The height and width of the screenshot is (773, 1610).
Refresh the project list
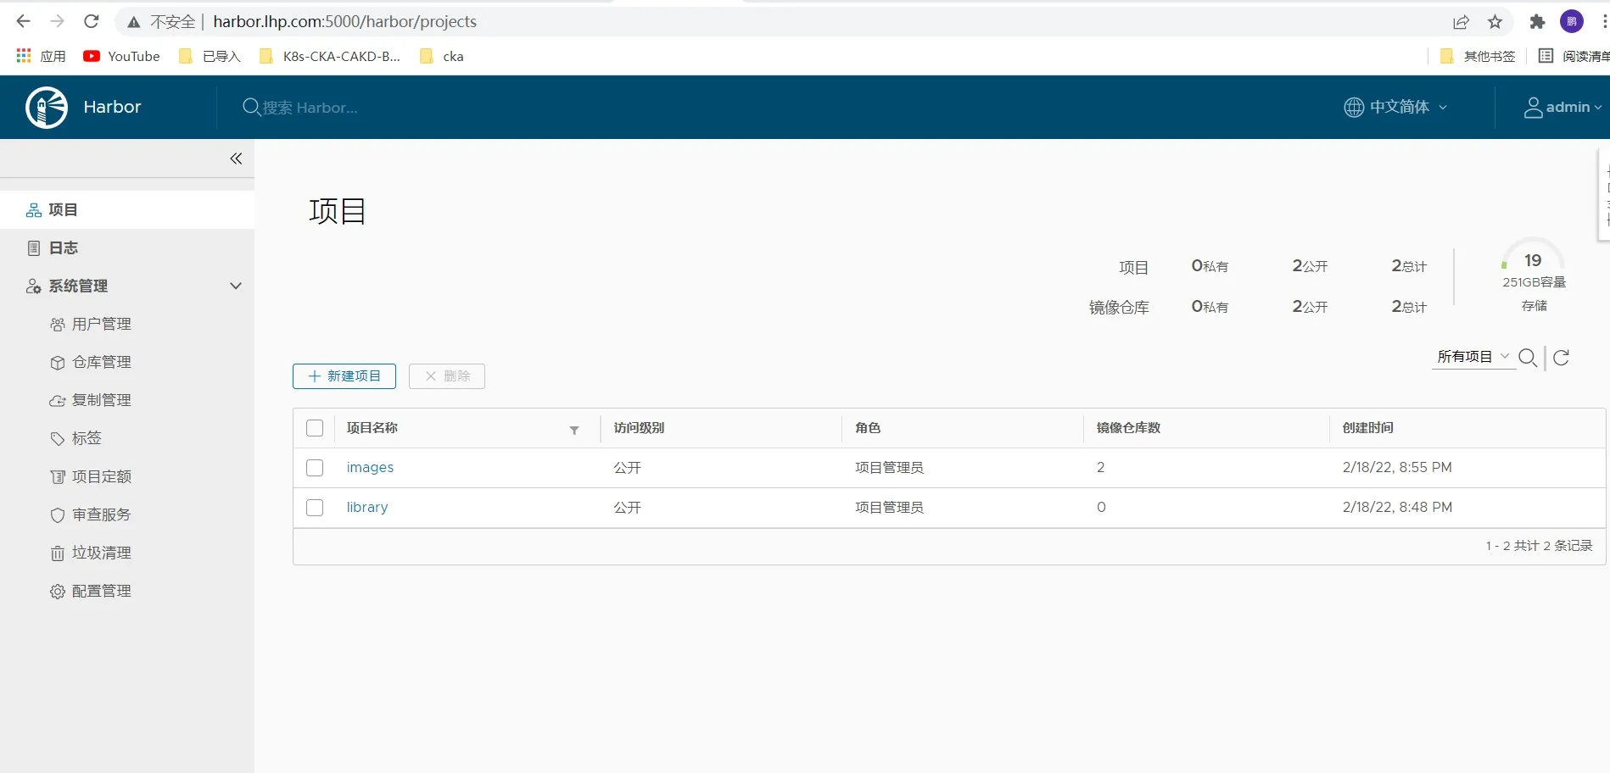(x=1561, y=358)
